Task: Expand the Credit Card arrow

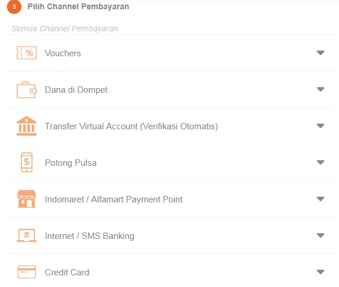Action: [x=320, y=272]
